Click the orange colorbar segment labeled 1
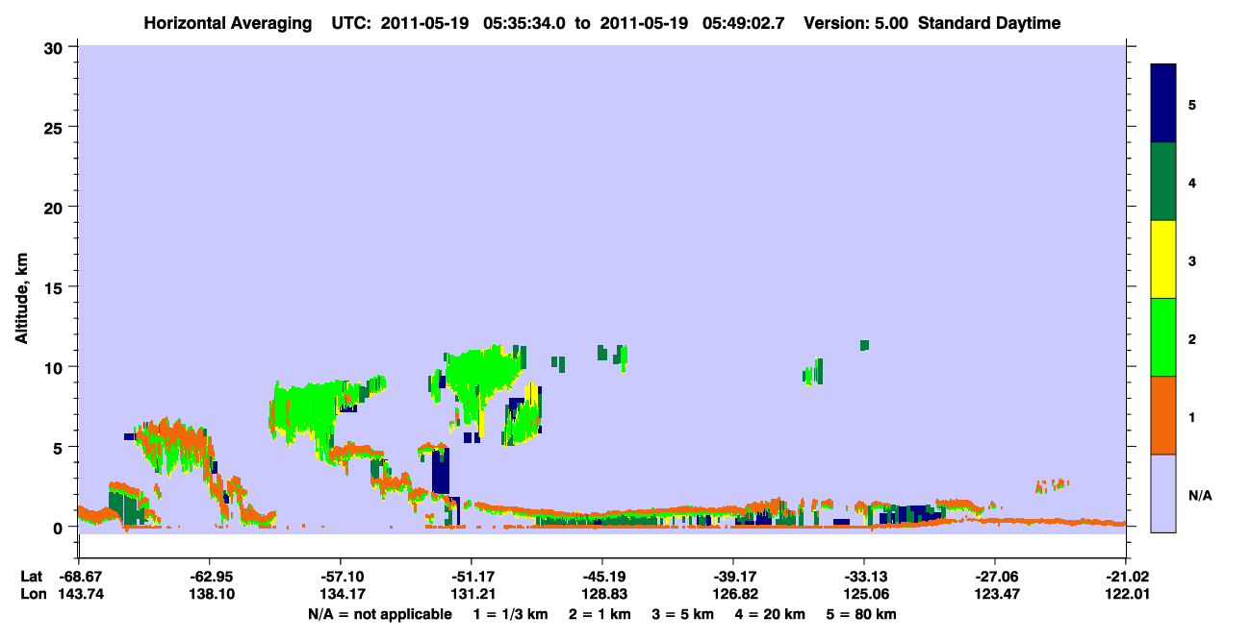The width and height of the screenshot is (1251, 641). 1163,415
